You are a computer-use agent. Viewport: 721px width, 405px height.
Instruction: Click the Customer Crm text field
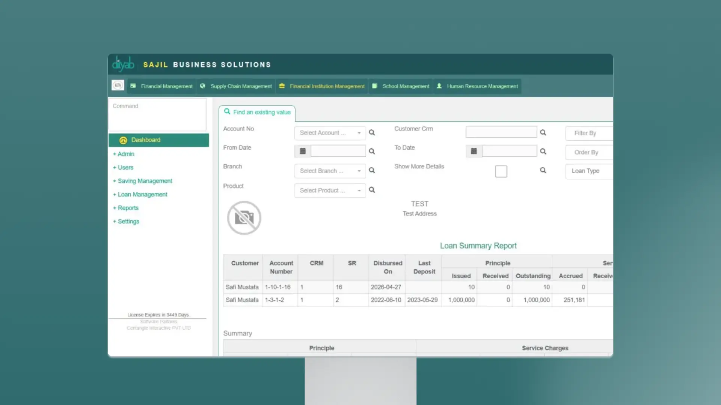pos(501,132)
